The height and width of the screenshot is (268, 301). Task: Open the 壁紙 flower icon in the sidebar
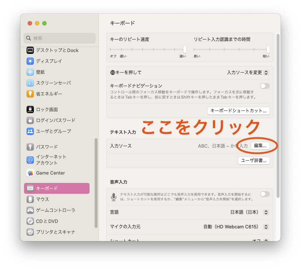[x=30, y=72]
